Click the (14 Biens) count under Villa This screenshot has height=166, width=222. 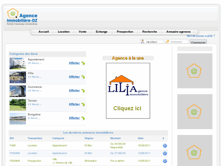[33, 77]
